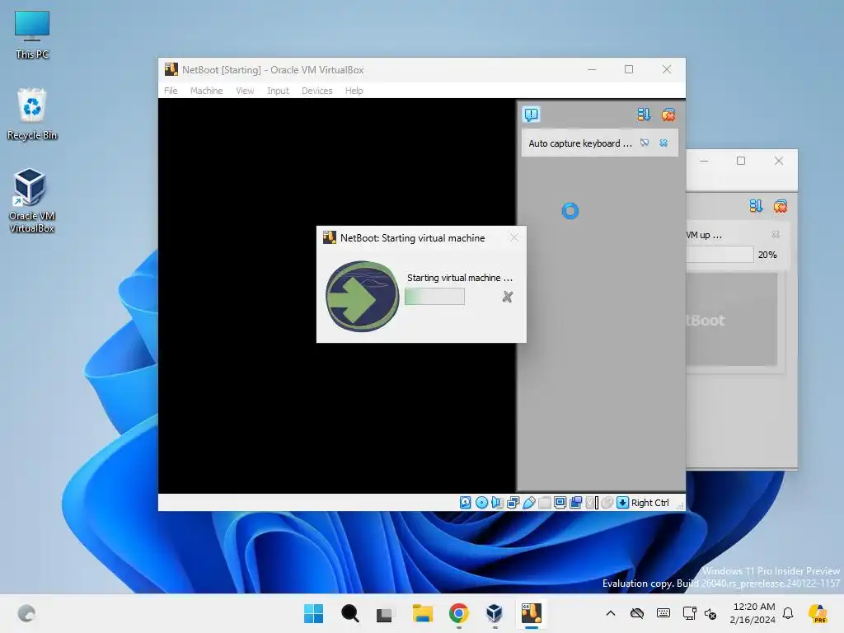Open Oracle VM VirtualBox desktop shortcut

click(32, 201)
